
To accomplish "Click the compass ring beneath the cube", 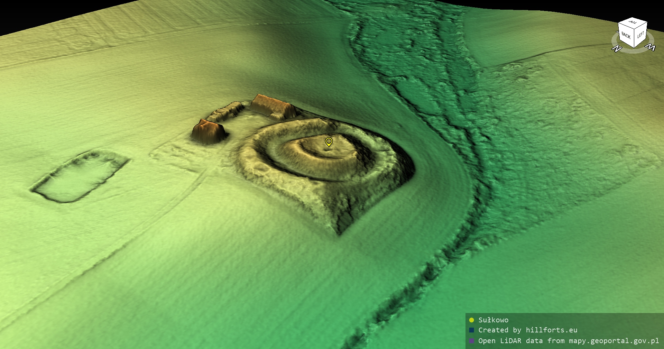I will pos(633,50).
